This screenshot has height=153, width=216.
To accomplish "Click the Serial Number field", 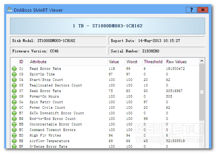I will click(157, 51).
